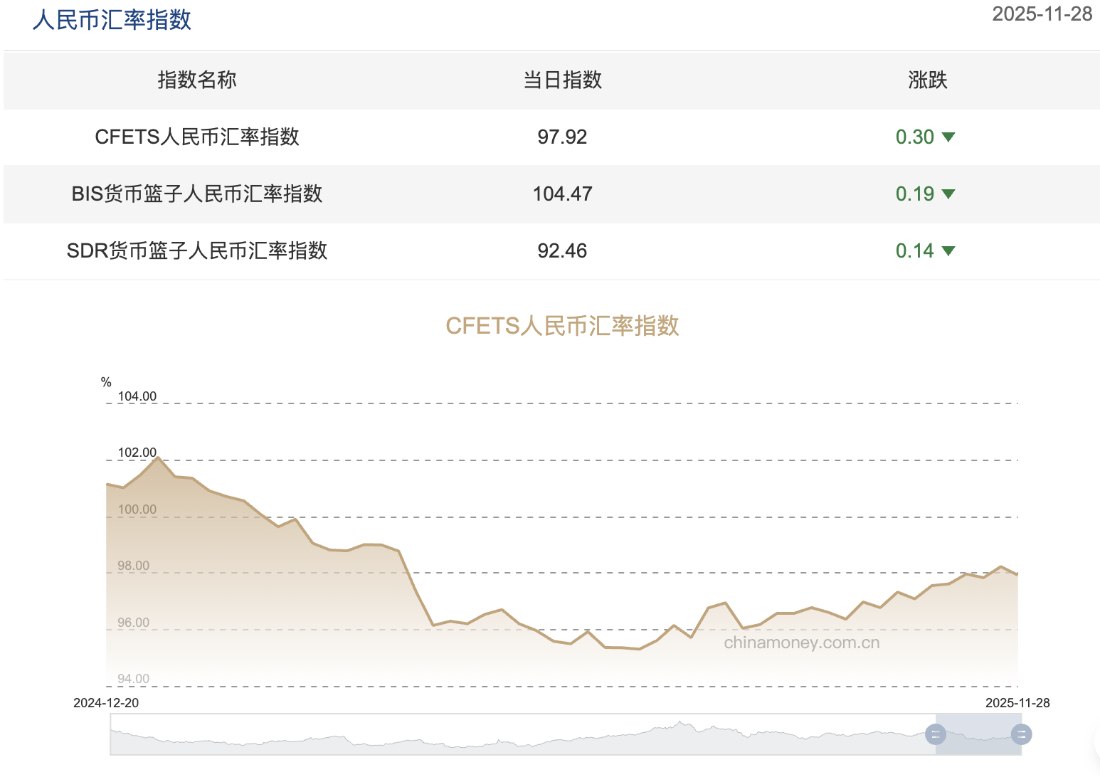Select the CFETS人民币汇率指数 chart title
The image size is (1100, 777).
pyautogui.click(x=562, y=325)
